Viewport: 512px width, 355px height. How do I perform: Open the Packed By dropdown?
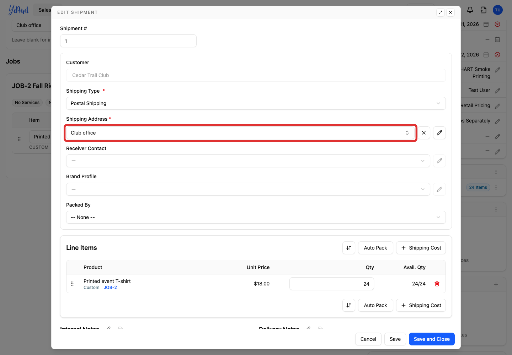[256, 217]
